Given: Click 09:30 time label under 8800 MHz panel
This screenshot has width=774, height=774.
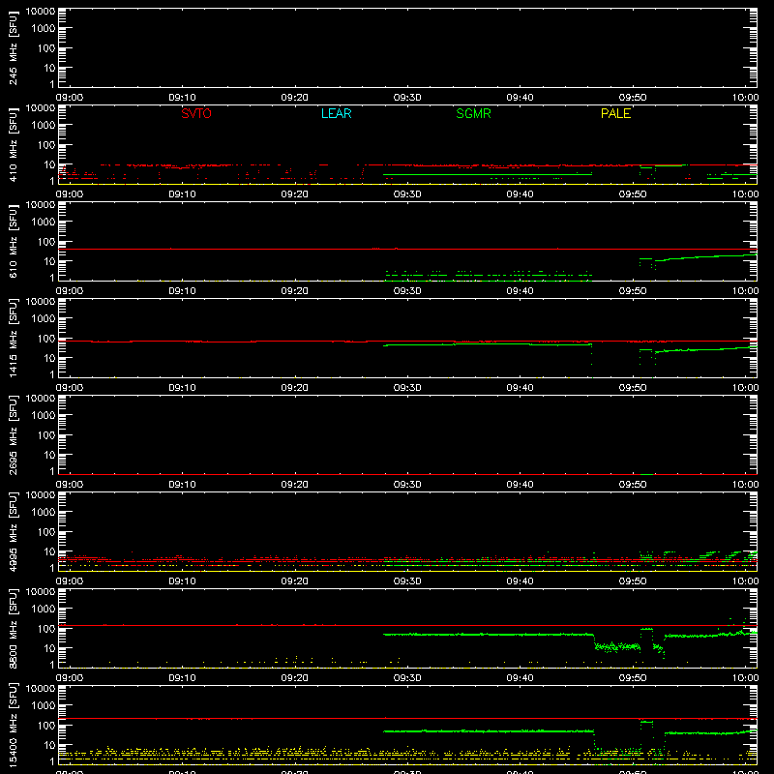Looking at the screenshot, I should tap(407, 678).
